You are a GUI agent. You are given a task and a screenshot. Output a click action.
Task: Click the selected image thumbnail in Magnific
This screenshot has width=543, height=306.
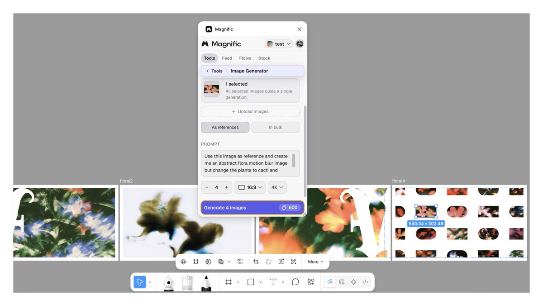(x=211, y=89)
